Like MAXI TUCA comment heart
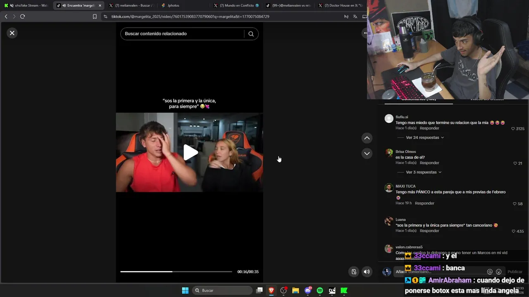 [515, 204]
